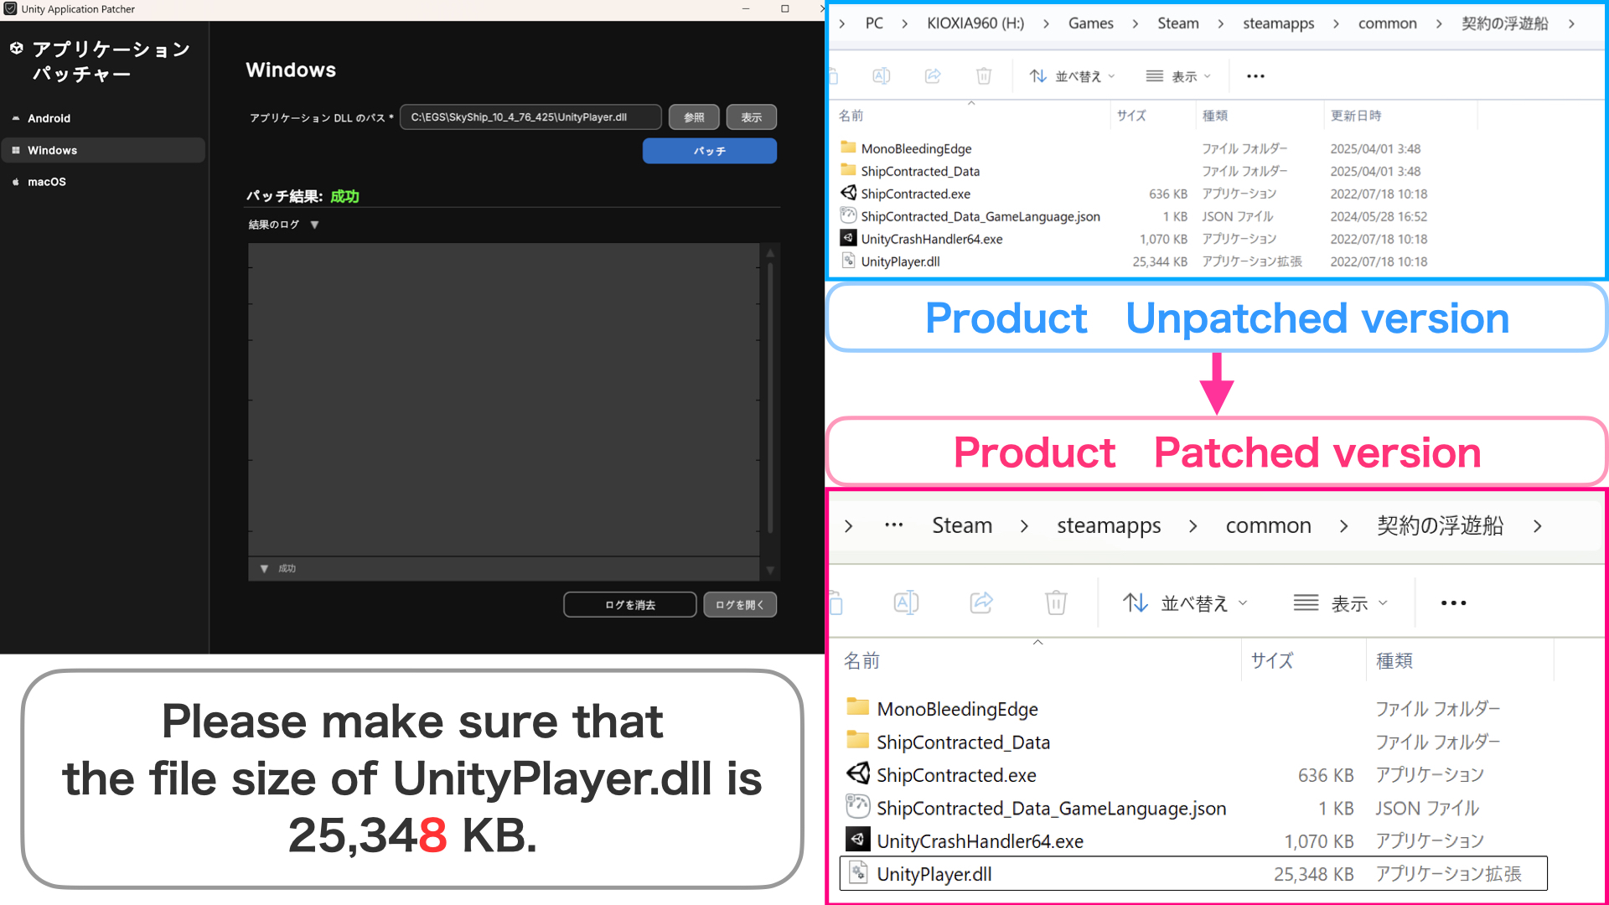Click the share icon in upper explorer toolbar
1609x905 pixels.
tap(933, 76)
